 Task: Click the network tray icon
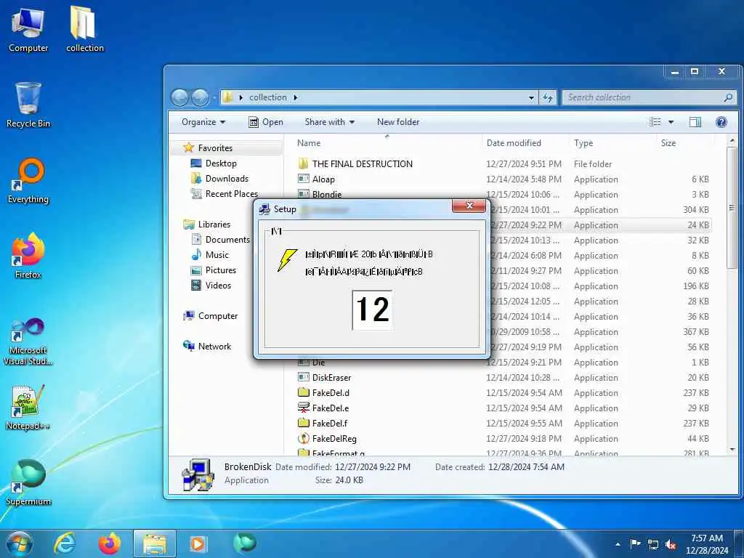click(653, 544)
